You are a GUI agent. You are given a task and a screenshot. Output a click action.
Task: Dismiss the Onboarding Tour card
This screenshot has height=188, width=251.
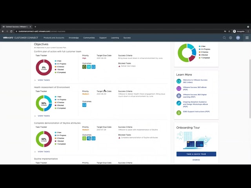click(196, 160)
